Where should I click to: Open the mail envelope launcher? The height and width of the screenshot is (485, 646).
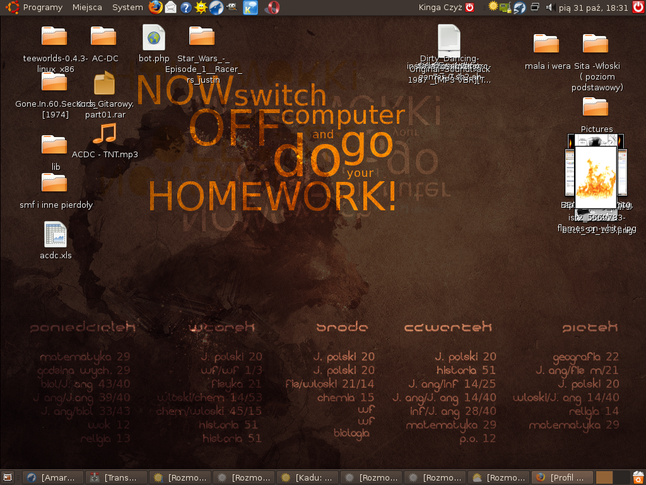(171, 8)
